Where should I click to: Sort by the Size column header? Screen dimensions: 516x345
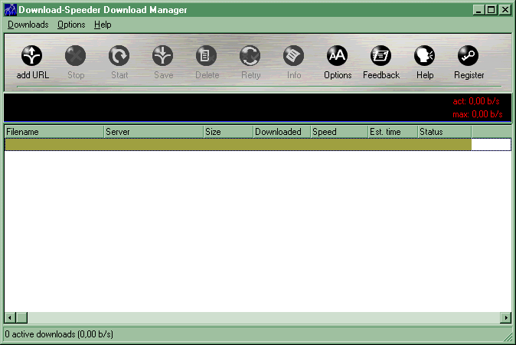[227, 132]
